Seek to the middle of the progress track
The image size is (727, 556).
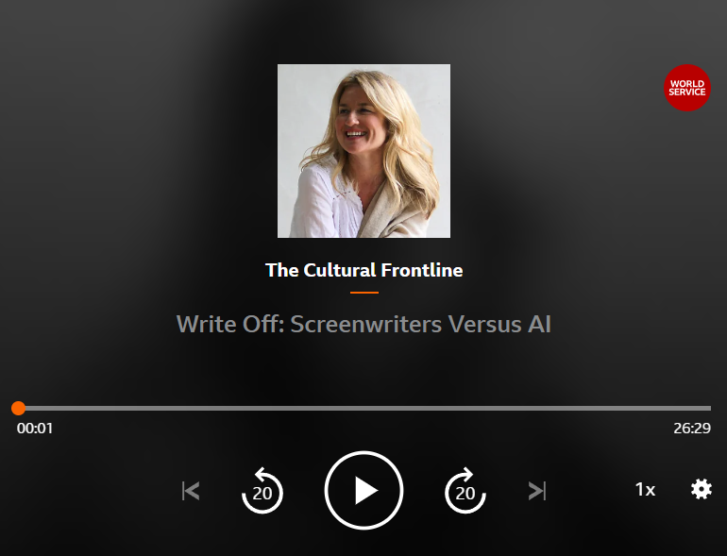point(363,408)
